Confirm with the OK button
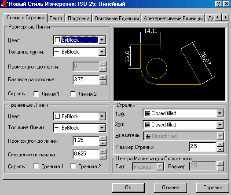 pyautogui.click(x=128, y=188)
